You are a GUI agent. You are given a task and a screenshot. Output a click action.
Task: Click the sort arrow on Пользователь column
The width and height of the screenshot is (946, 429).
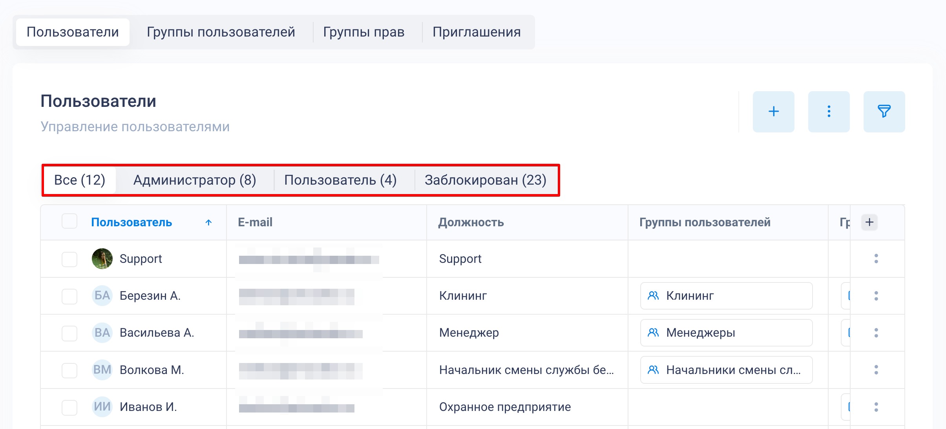(x=208, y=222)
